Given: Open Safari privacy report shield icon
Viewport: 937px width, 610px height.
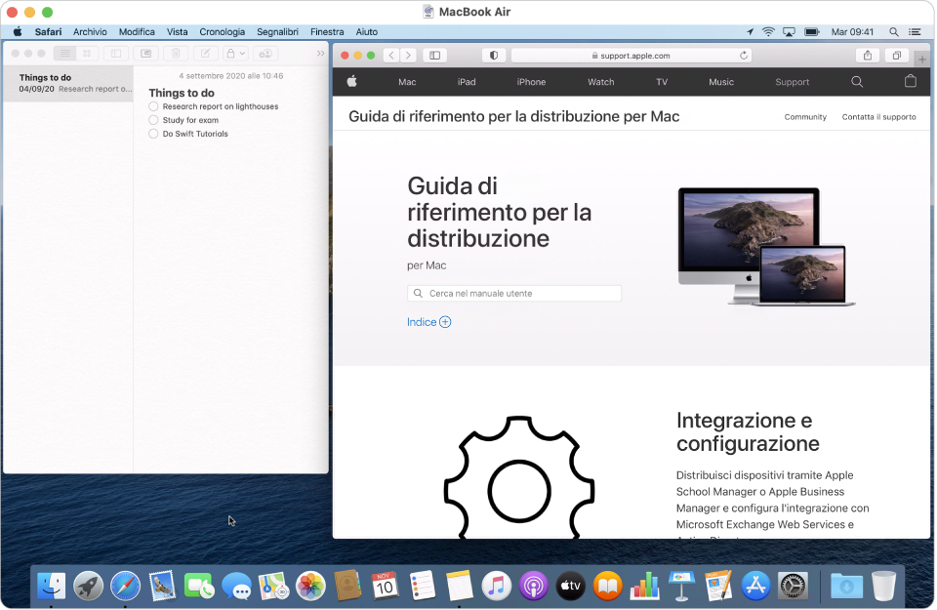Looking at the screenshot, I should pyautogui.click(x=494, y=56).
